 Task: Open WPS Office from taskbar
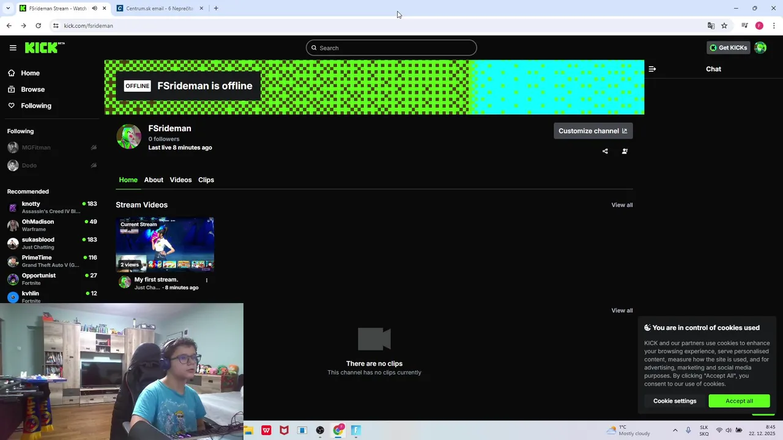(x=267, y=430)
